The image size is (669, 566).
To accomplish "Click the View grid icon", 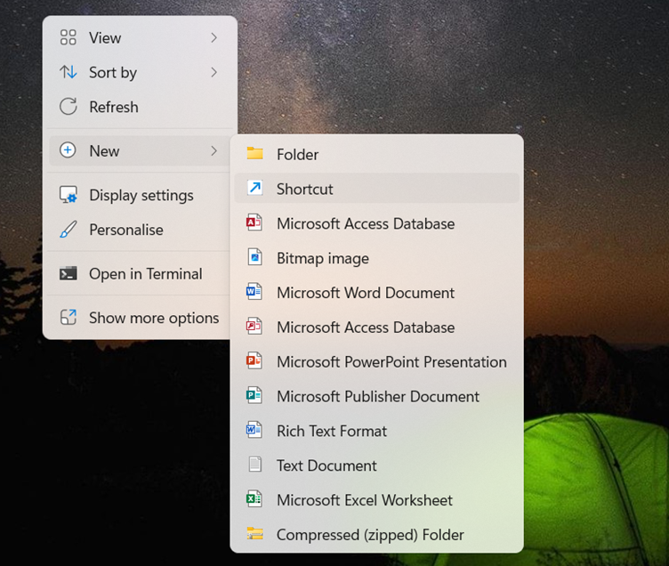I will pyautogui.click(x=68, y=37).
